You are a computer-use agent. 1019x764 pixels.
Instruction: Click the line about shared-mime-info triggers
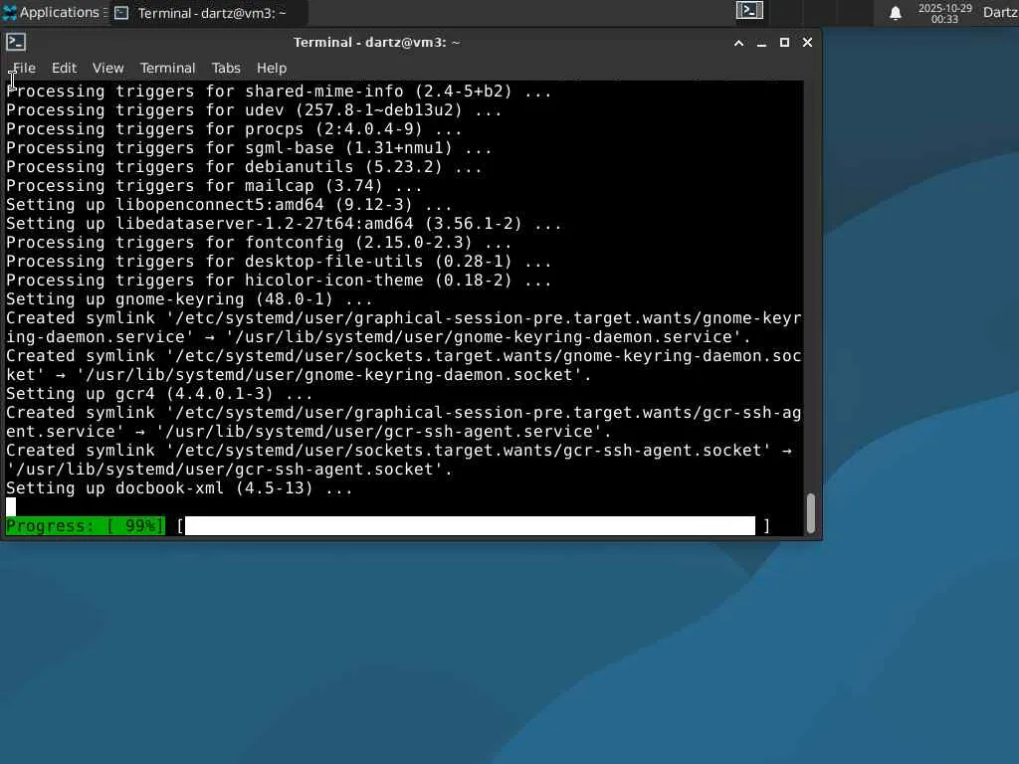279,92
